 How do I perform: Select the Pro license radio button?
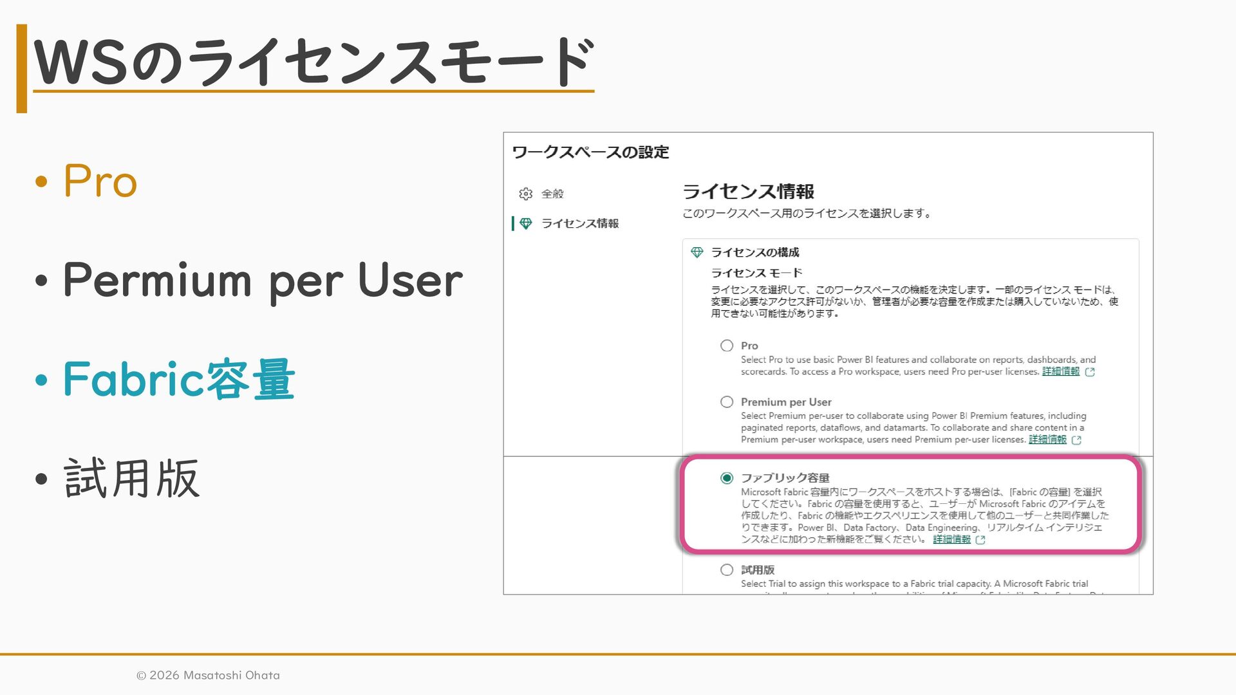727,346
